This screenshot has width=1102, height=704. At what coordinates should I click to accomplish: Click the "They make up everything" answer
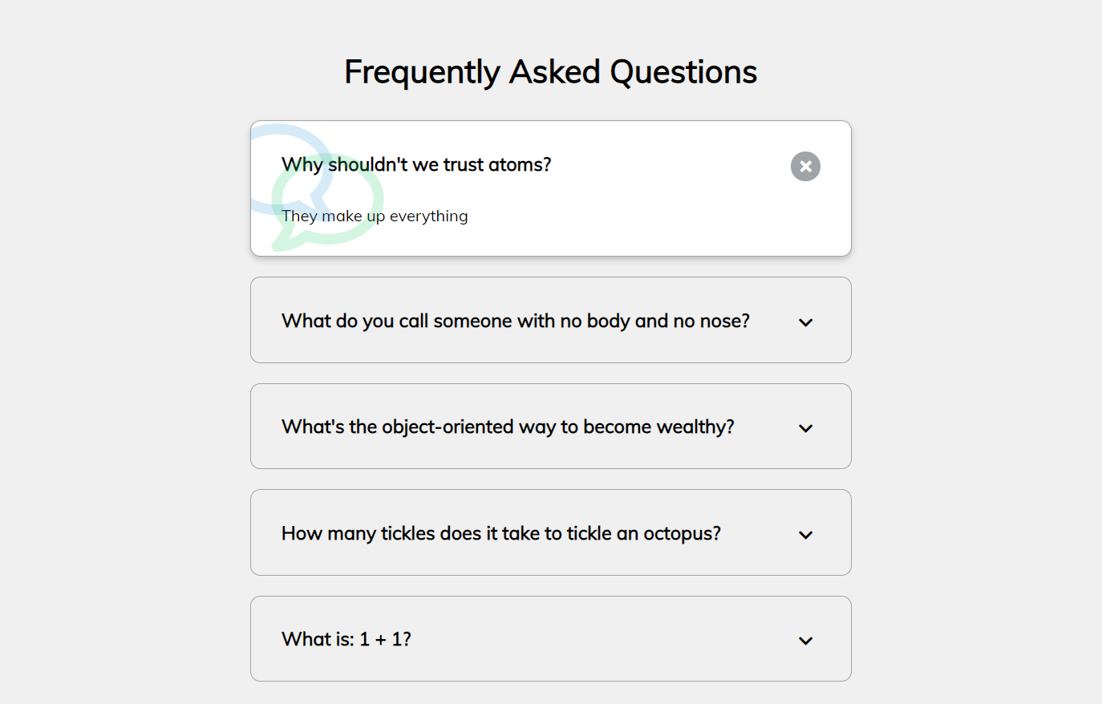pyautogui.click(x=375, y=216)
